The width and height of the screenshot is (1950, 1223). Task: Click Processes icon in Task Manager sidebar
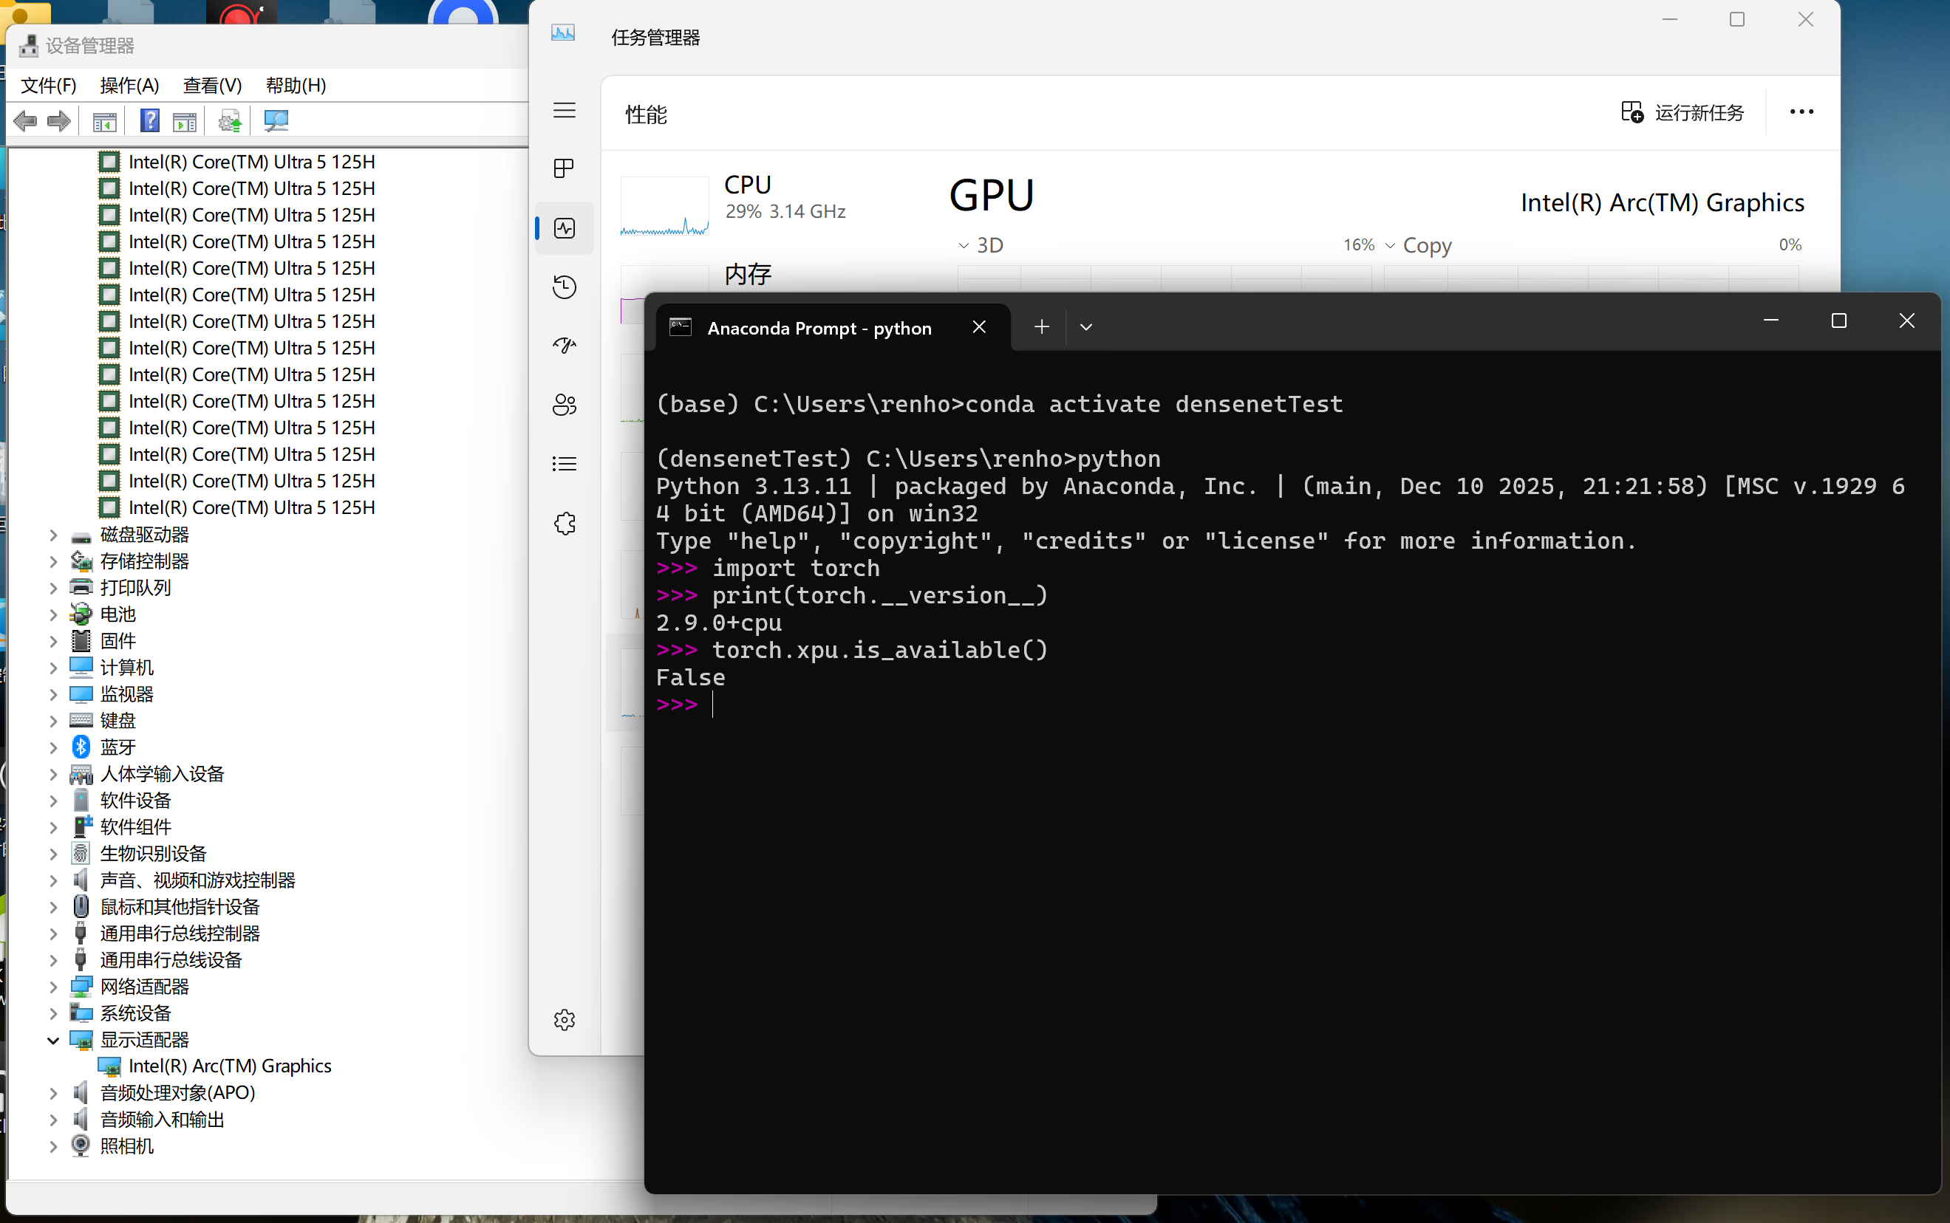tap(564, 168)
